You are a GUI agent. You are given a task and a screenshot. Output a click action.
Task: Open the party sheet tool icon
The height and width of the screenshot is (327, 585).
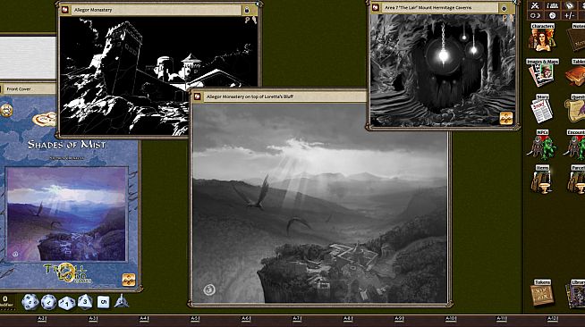(x=552, y=5)
